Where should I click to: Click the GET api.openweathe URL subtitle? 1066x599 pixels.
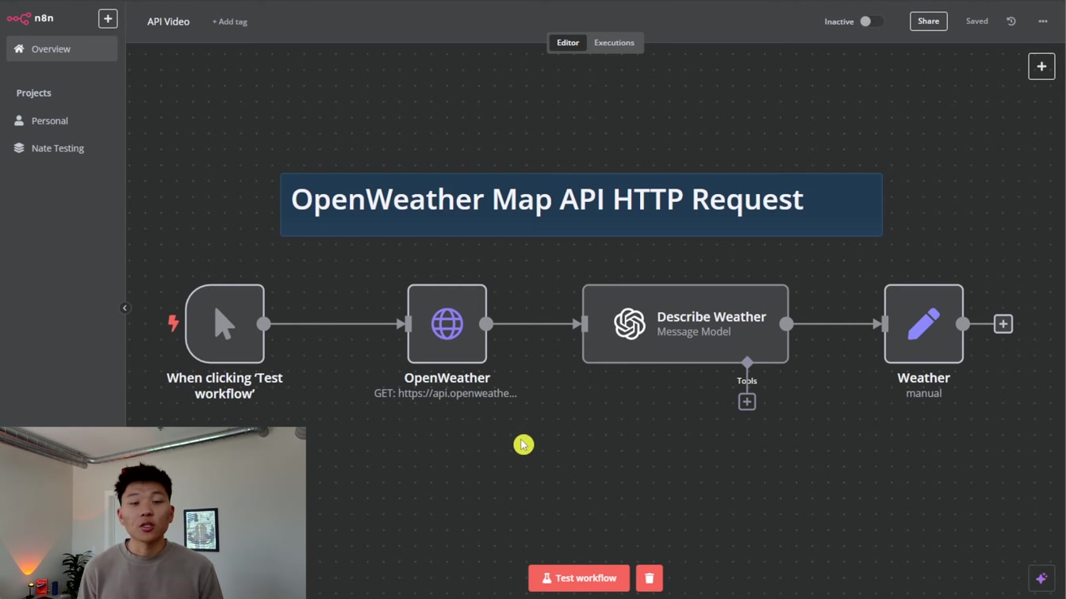tap(446, 393)
